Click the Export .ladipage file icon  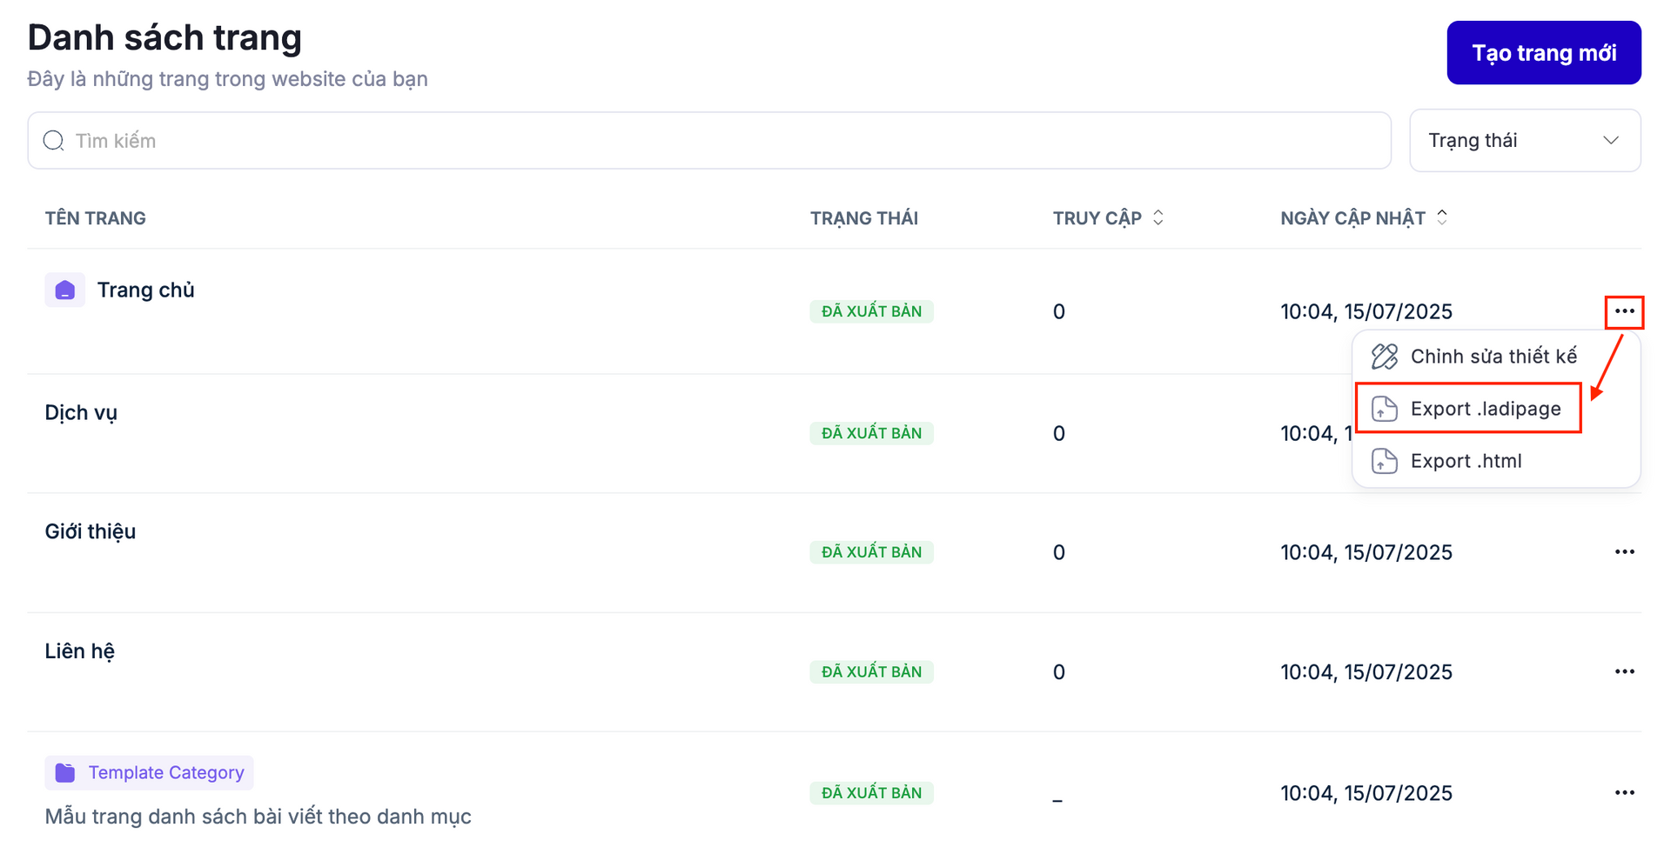[1384, 409]
